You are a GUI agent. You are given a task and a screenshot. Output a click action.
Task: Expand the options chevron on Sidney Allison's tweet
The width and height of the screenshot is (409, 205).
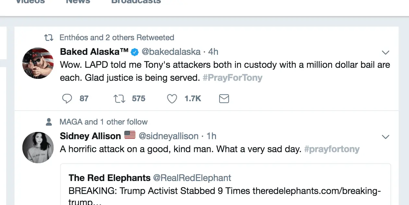point(385,137)
